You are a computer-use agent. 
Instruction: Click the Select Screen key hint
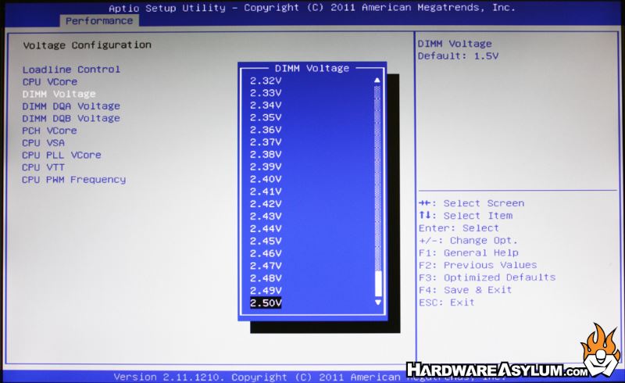tap(472, 203)
